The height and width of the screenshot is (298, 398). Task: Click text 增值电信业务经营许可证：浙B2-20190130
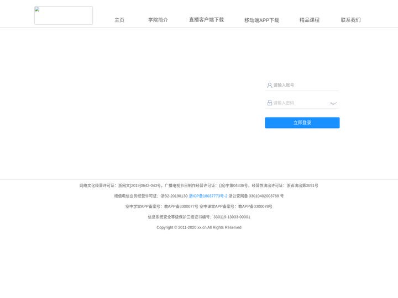point(151,196)
